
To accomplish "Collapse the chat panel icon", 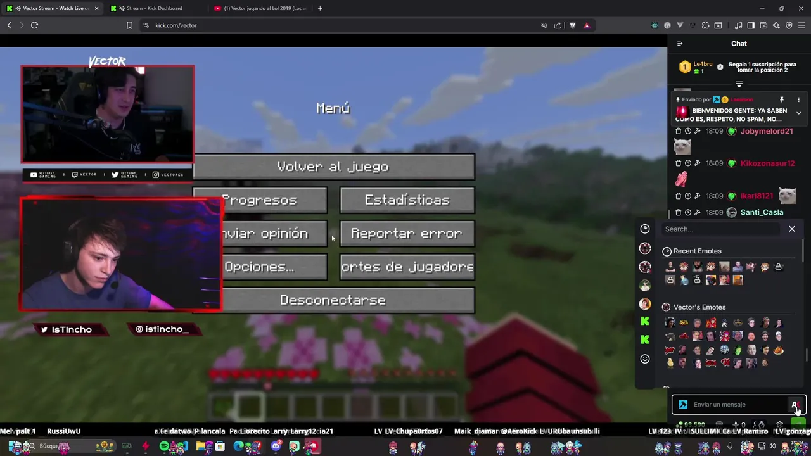I will click(x=680, y=44).
